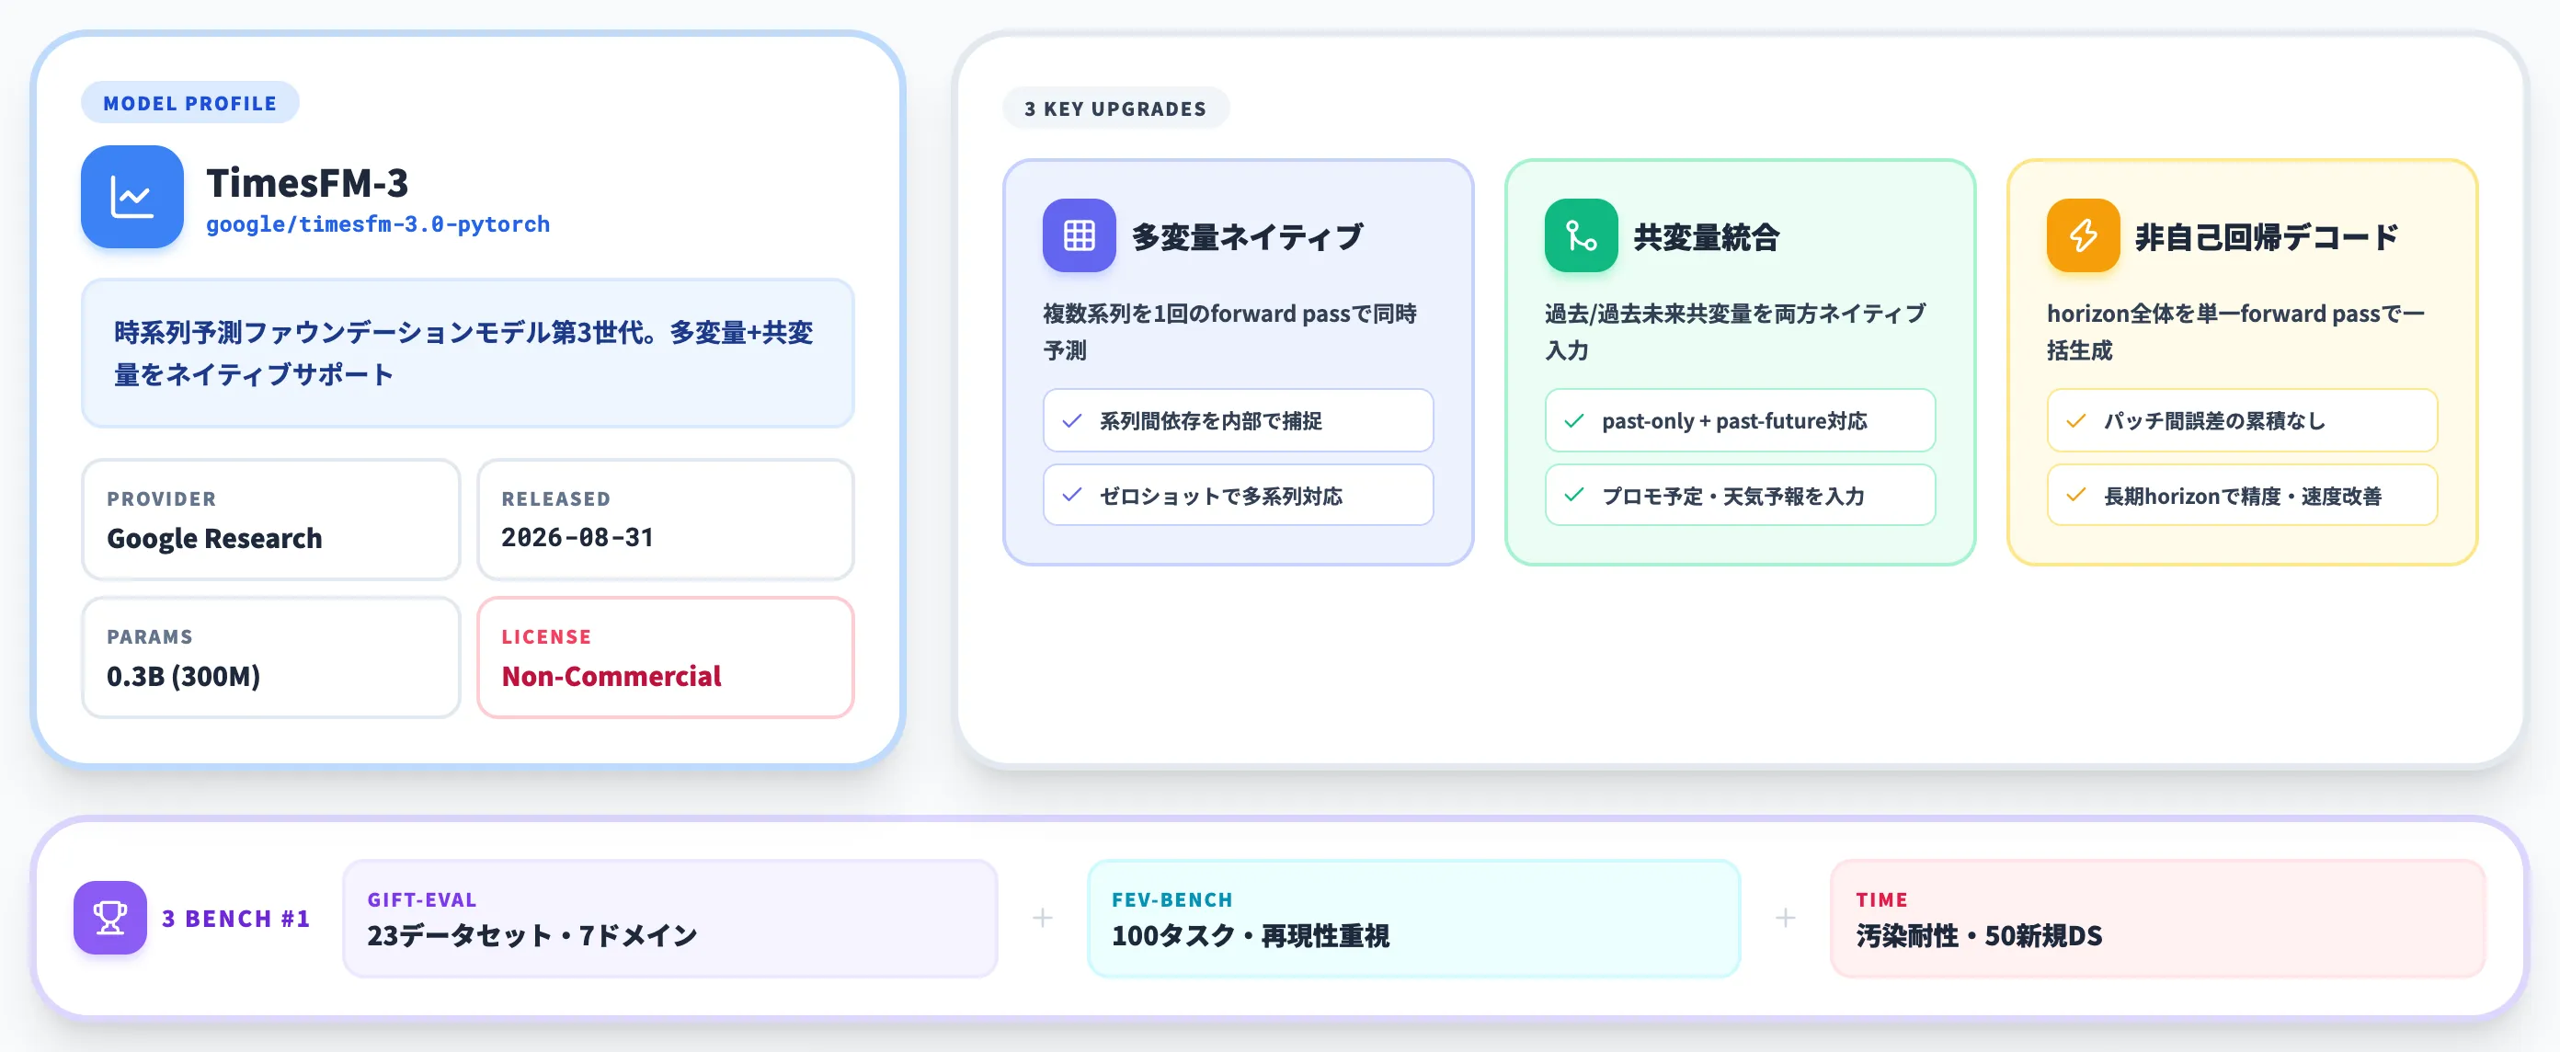Click the text 複数系列を1回のforward passで同時予測
2560x1052 pixels.
click(x=1230, y=332)
